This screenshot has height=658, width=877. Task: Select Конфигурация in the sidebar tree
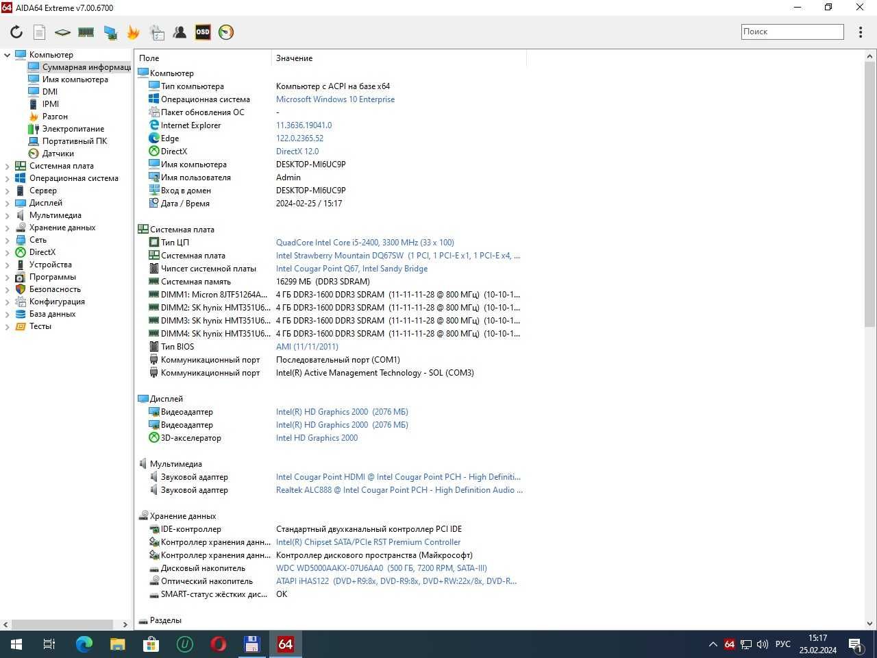(x=57, y=302)
